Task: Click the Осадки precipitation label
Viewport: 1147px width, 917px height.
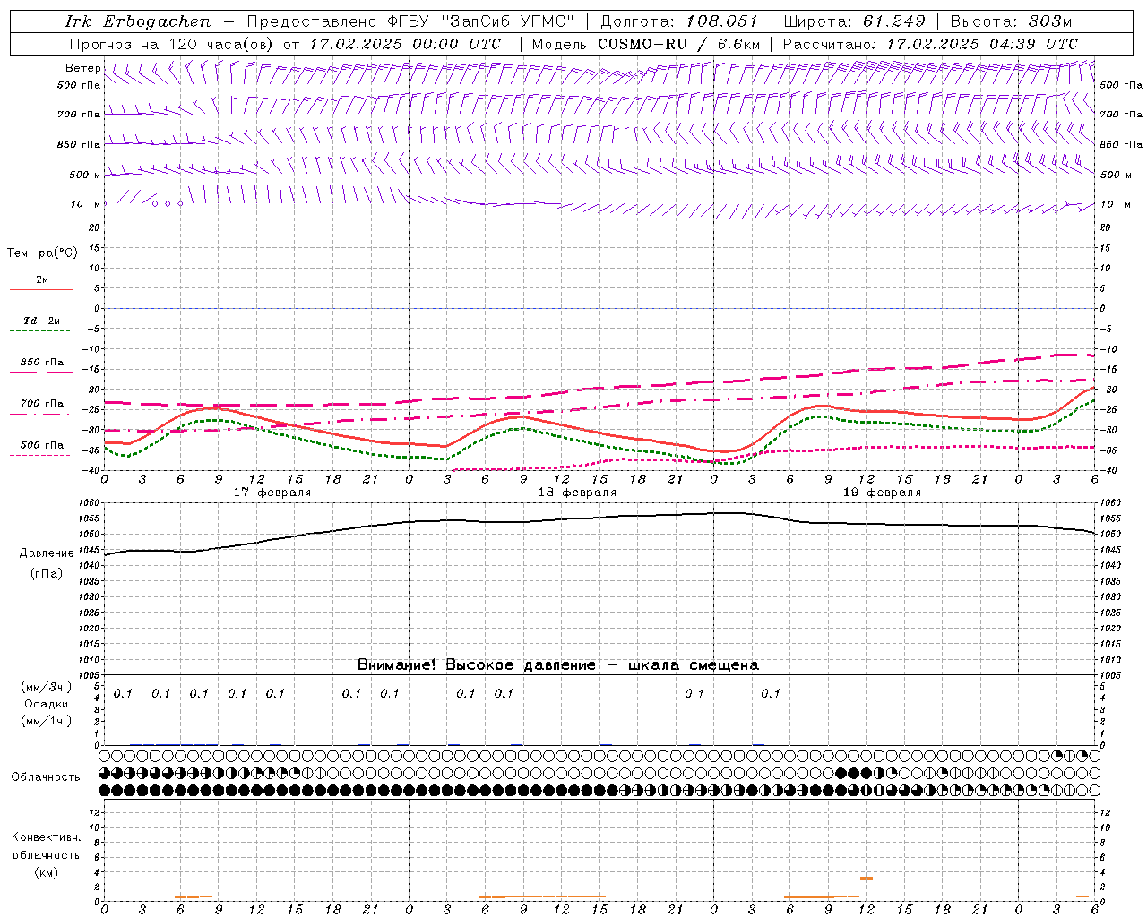Action: coord(47,705)
